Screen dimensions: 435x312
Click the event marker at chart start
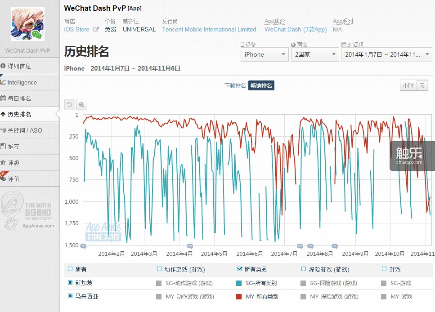click(x=83, y=246)
